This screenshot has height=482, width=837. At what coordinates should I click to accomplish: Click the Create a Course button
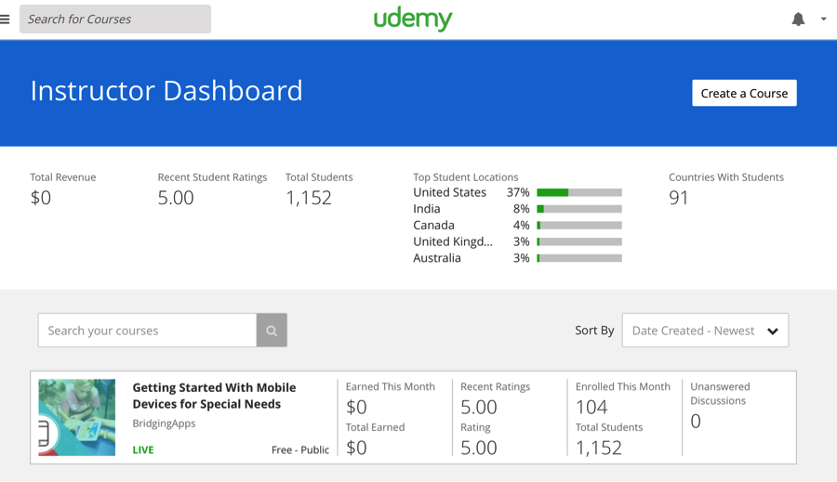(x=744, y=93)
